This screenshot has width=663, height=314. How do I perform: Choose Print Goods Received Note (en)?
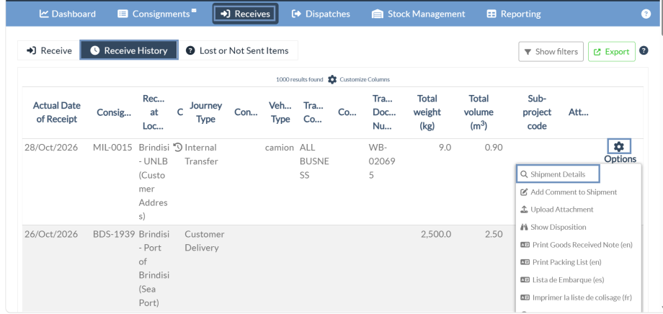(x=577, y=245)
